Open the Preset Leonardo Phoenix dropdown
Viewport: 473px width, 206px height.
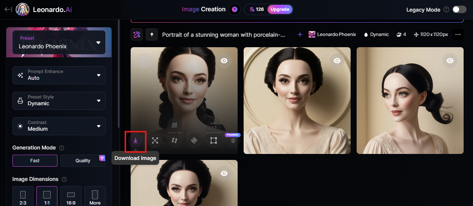point(59,42)
